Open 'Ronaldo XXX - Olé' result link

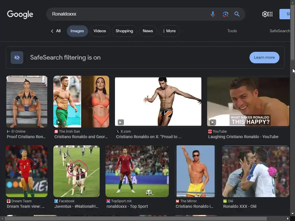(240, 206)
